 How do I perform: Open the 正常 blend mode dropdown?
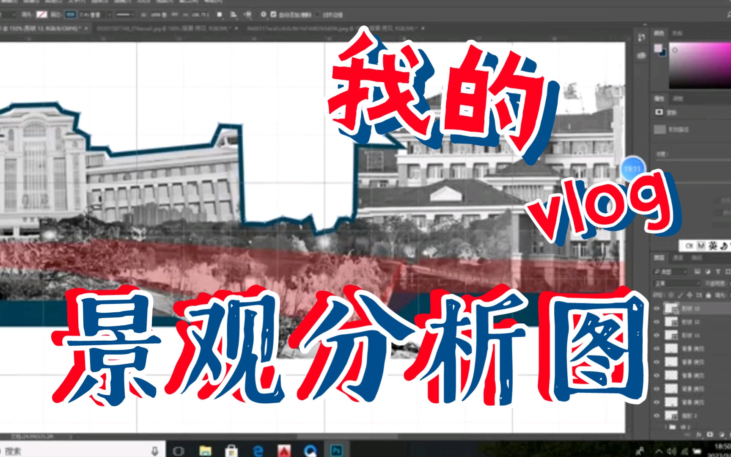pyautogui.click(x=677, y=283)
